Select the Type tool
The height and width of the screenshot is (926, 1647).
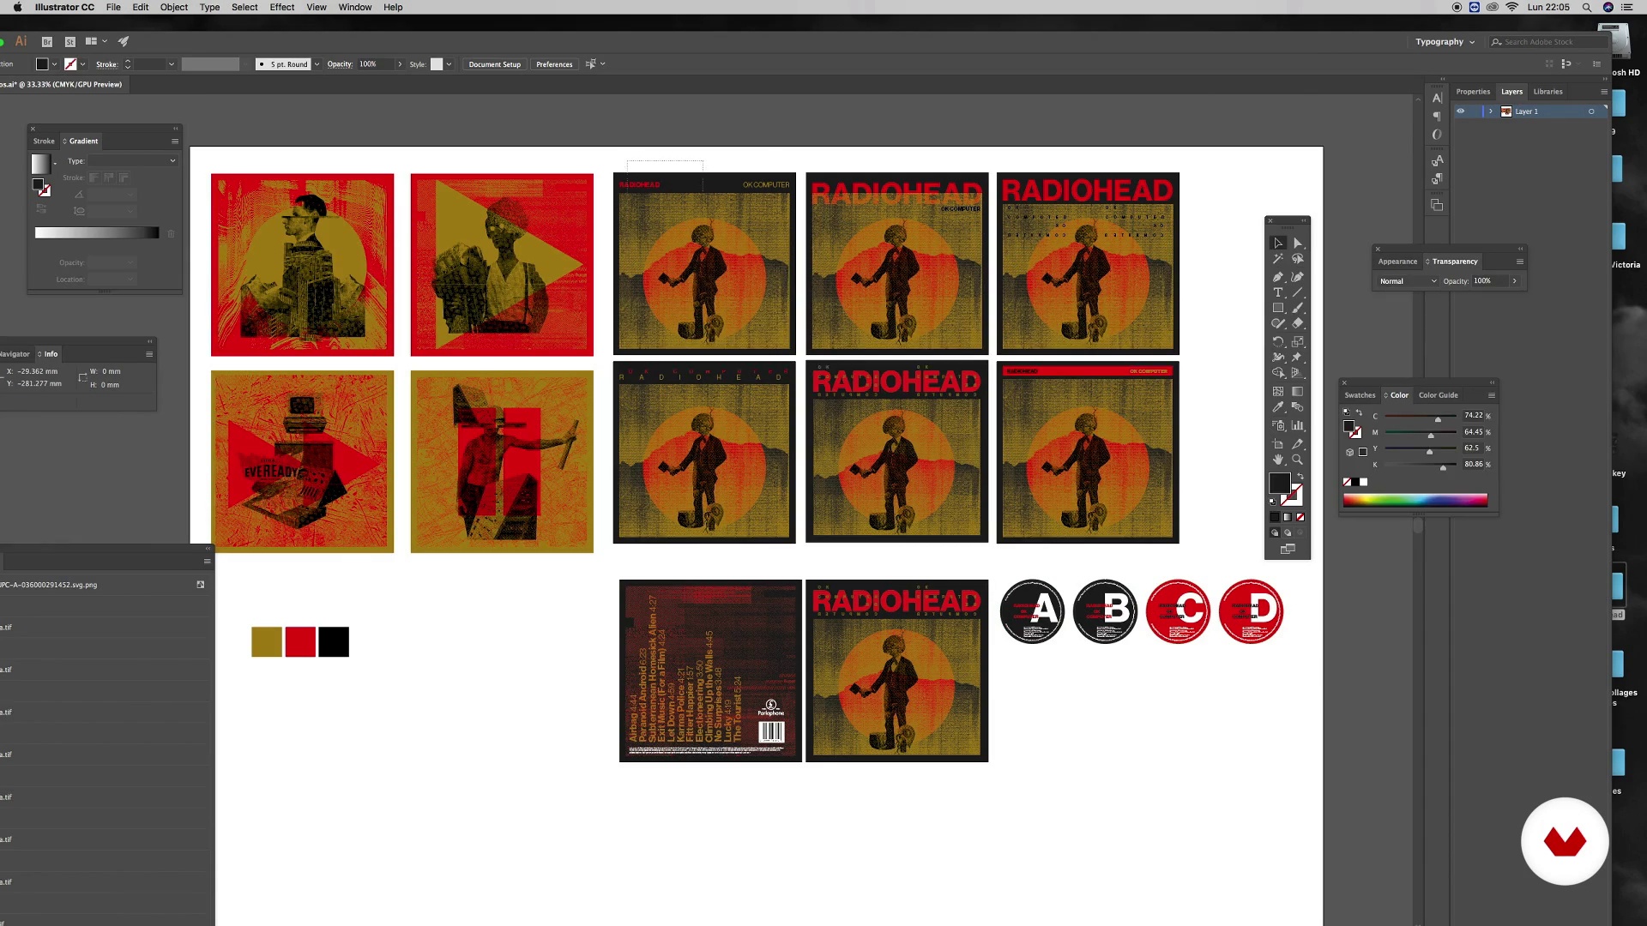(1277, 292)
